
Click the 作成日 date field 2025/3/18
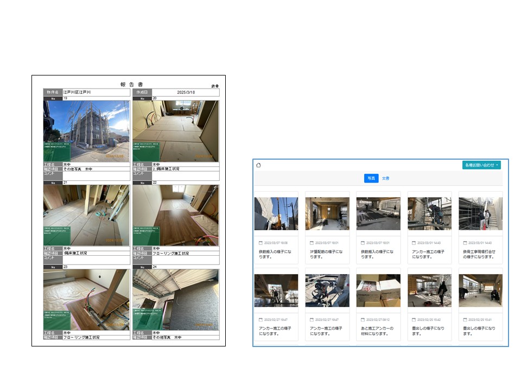pos(186,92)
